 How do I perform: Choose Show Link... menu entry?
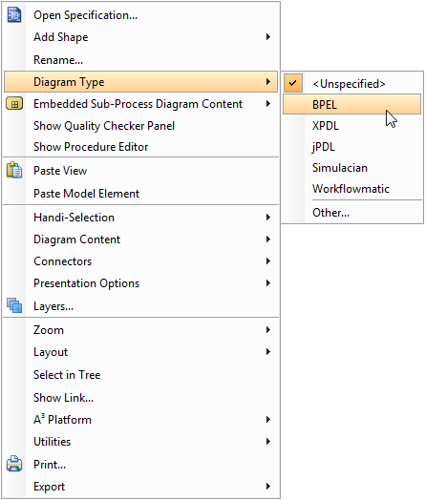(141, 397)
